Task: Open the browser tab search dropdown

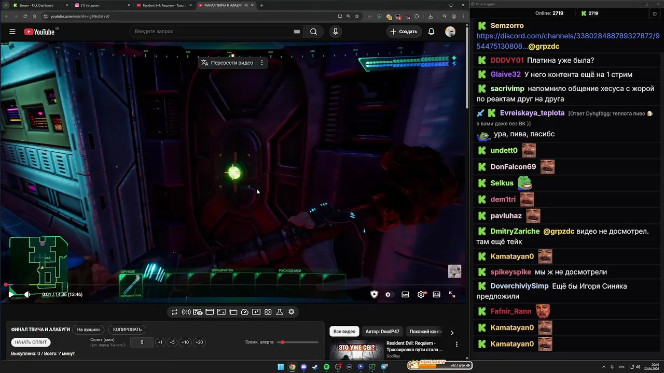Action: pos(5,5)
